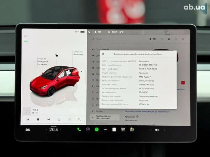Open rear trunk via 'Открыть Багажник'
This screenshot has width=210, height=157.
[78, 53]
